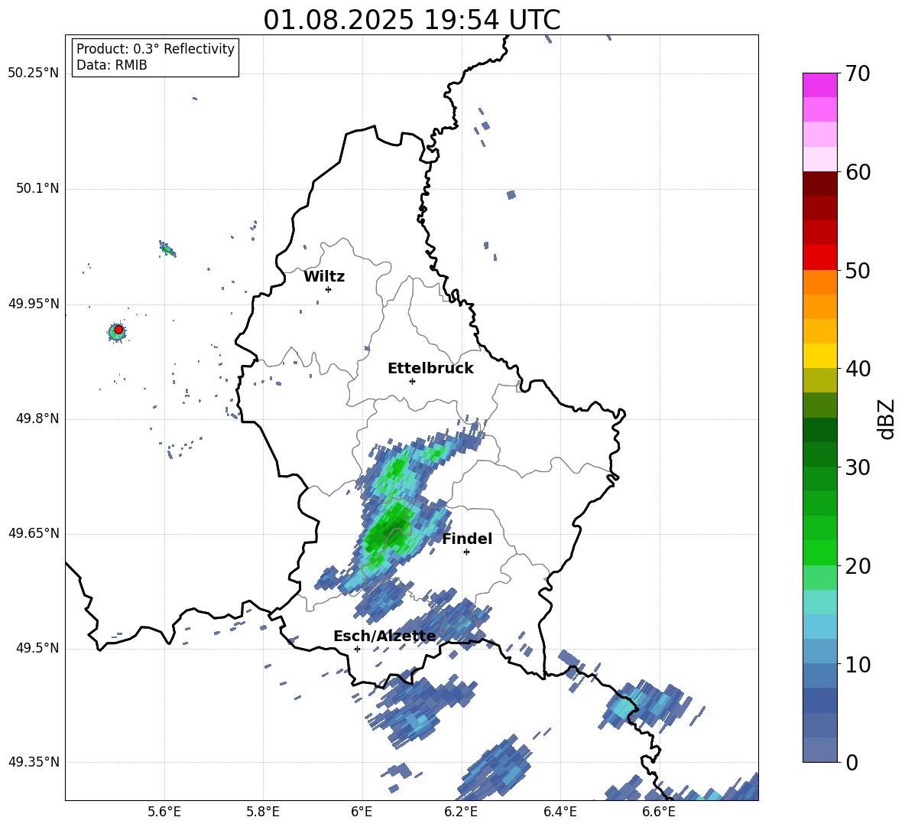Click the colorbar tick label 20
The height and width of the screenshot is (827, 905).
coord(858,565)
